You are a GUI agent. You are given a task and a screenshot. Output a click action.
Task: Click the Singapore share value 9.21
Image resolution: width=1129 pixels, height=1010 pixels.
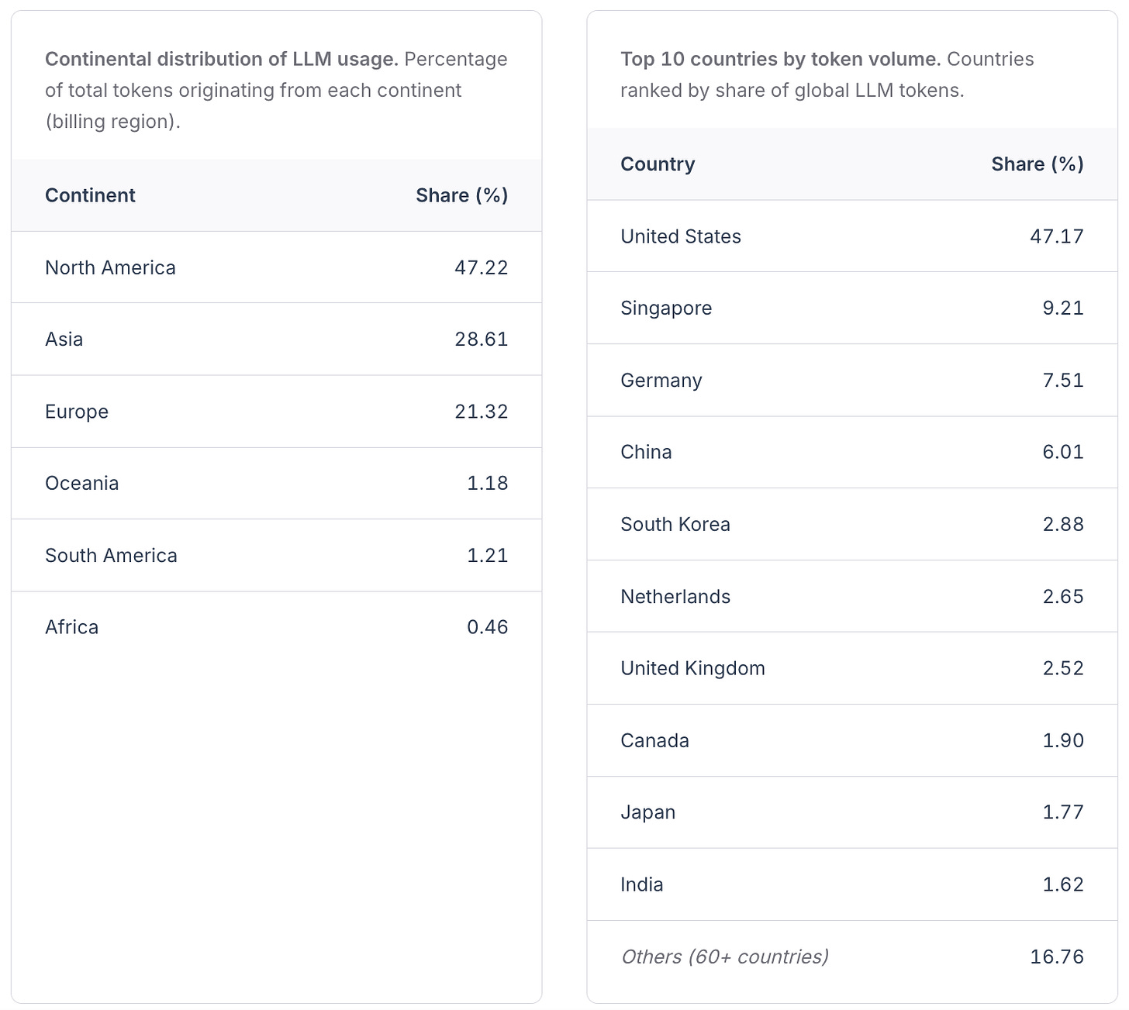(x=1062, y=309)
